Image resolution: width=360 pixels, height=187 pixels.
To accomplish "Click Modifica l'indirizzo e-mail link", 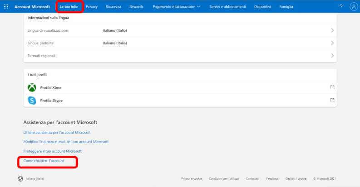I will pyautogui.click(x=66, y=142).
